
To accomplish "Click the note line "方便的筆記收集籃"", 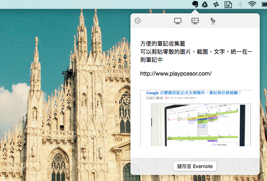I will 163,44.
